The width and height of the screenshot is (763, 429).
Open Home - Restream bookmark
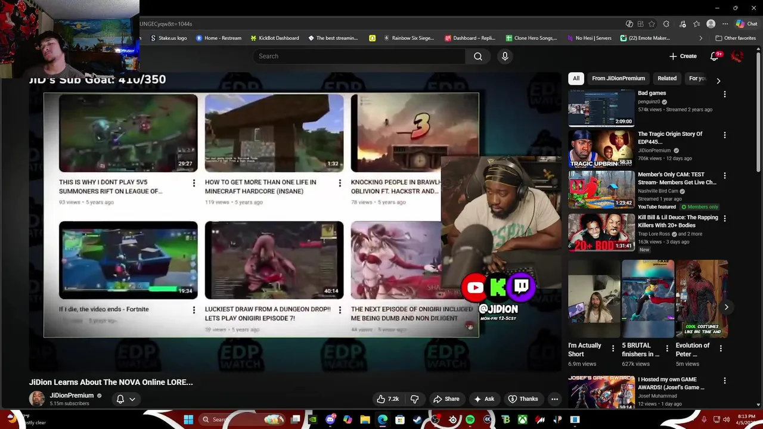219,38
